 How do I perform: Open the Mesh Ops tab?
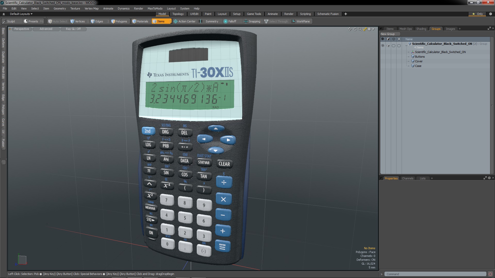(405, 29)
